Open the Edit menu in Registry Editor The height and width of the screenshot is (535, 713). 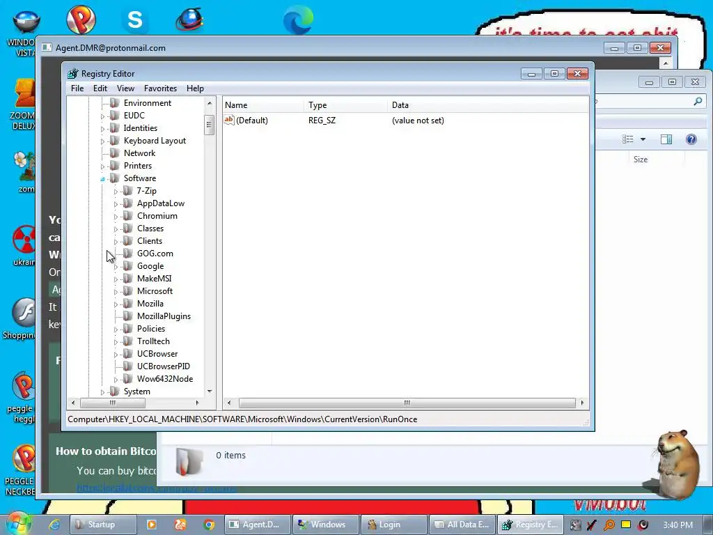tap(100, 88)
